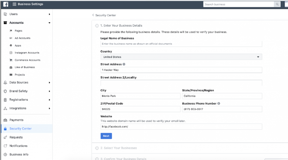Click the Website field with facebook.com
Screen dimensions: 288x160
tap(181, 127)
